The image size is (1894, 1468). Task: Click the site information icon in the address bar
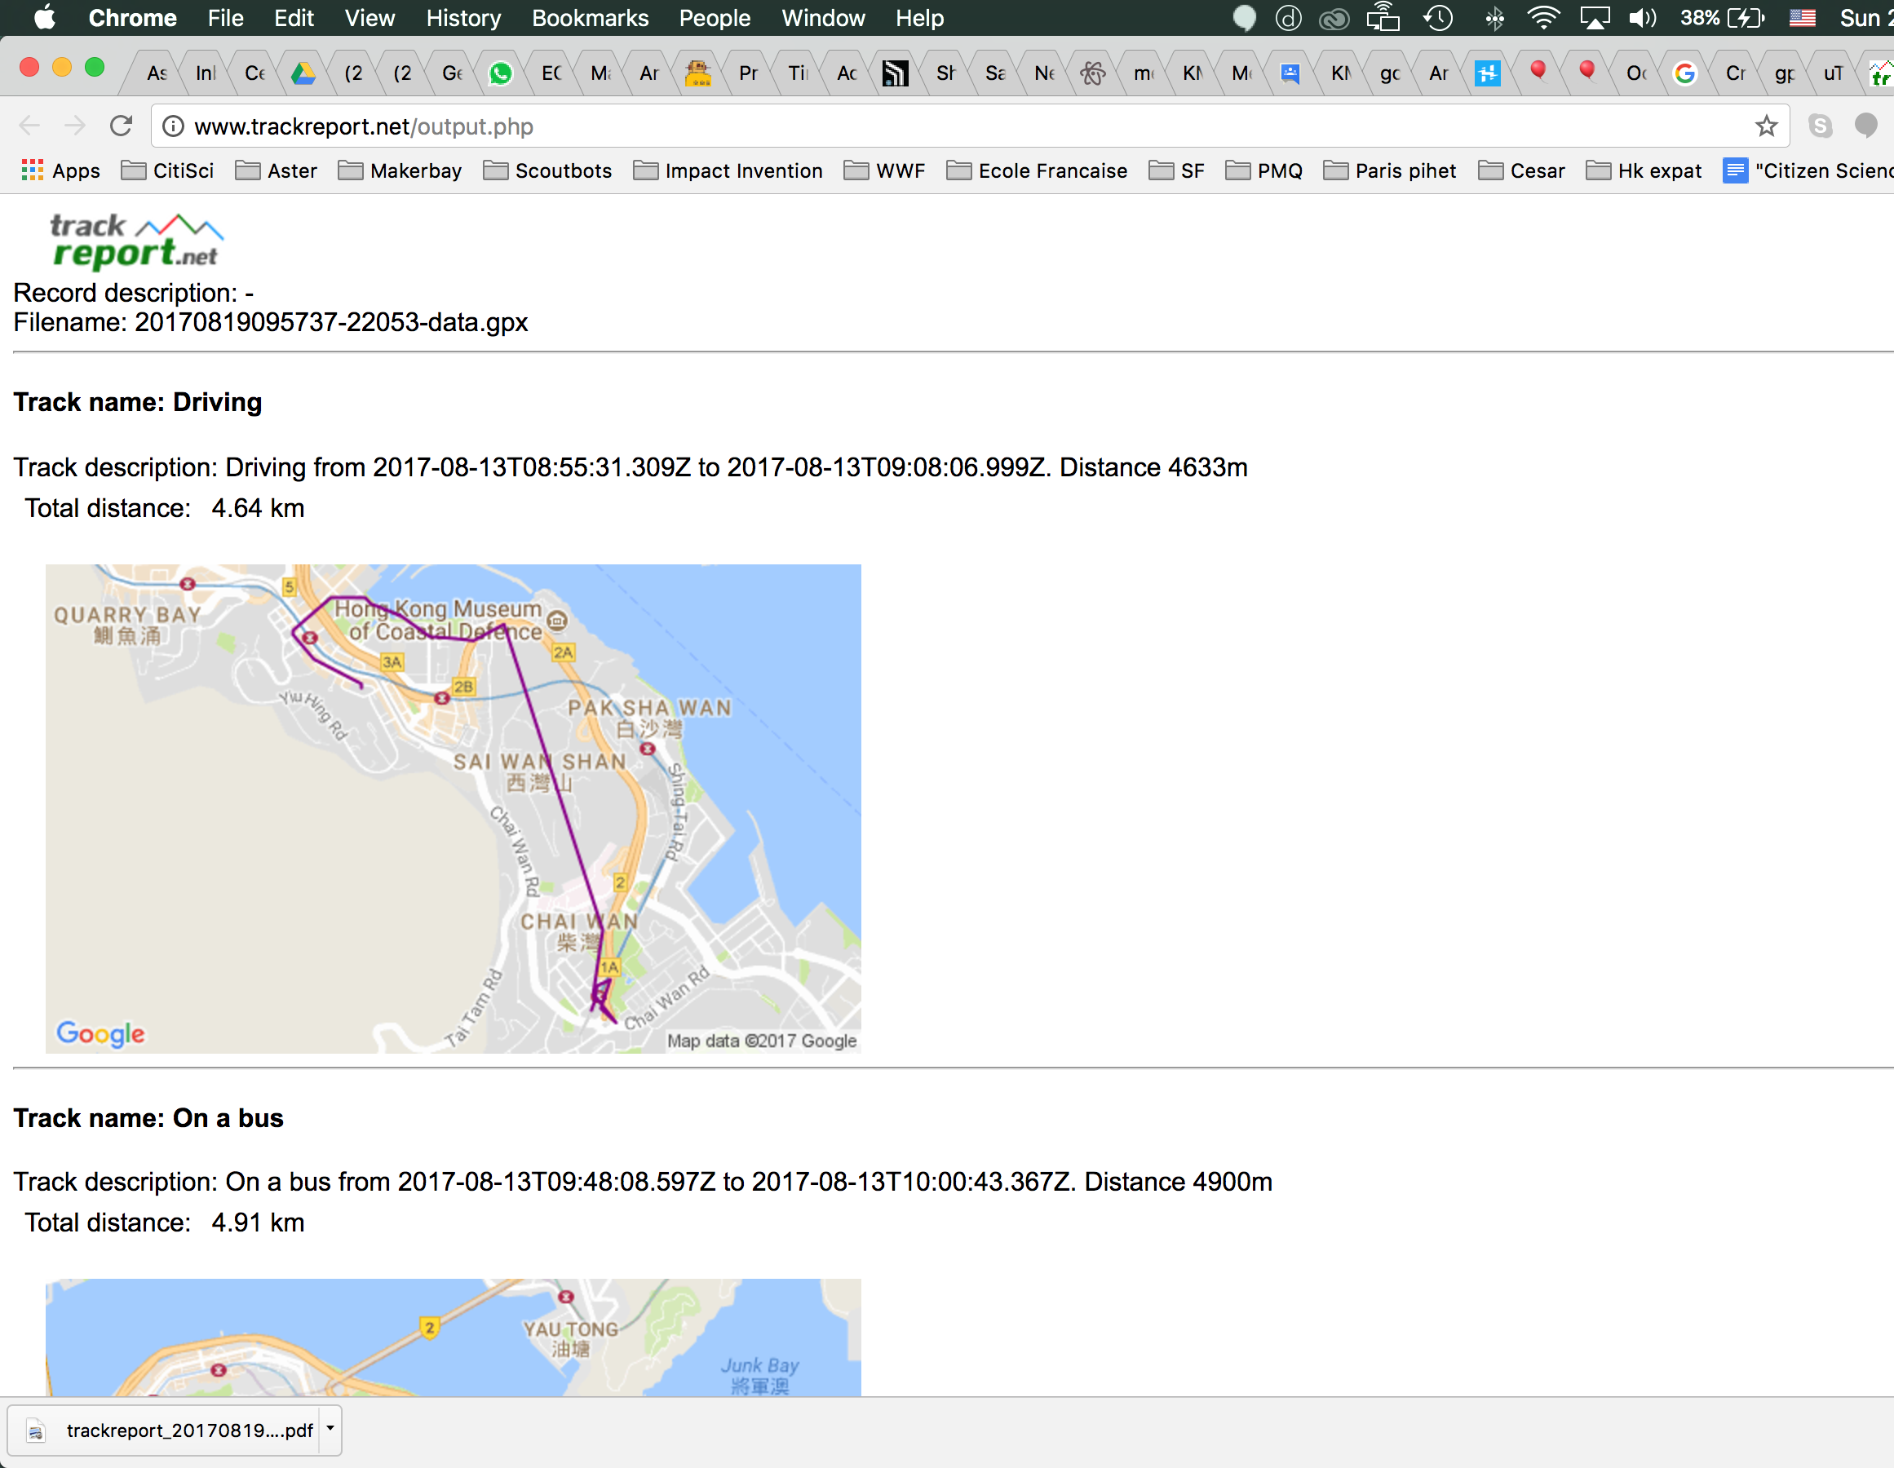[x=174, y=126]
